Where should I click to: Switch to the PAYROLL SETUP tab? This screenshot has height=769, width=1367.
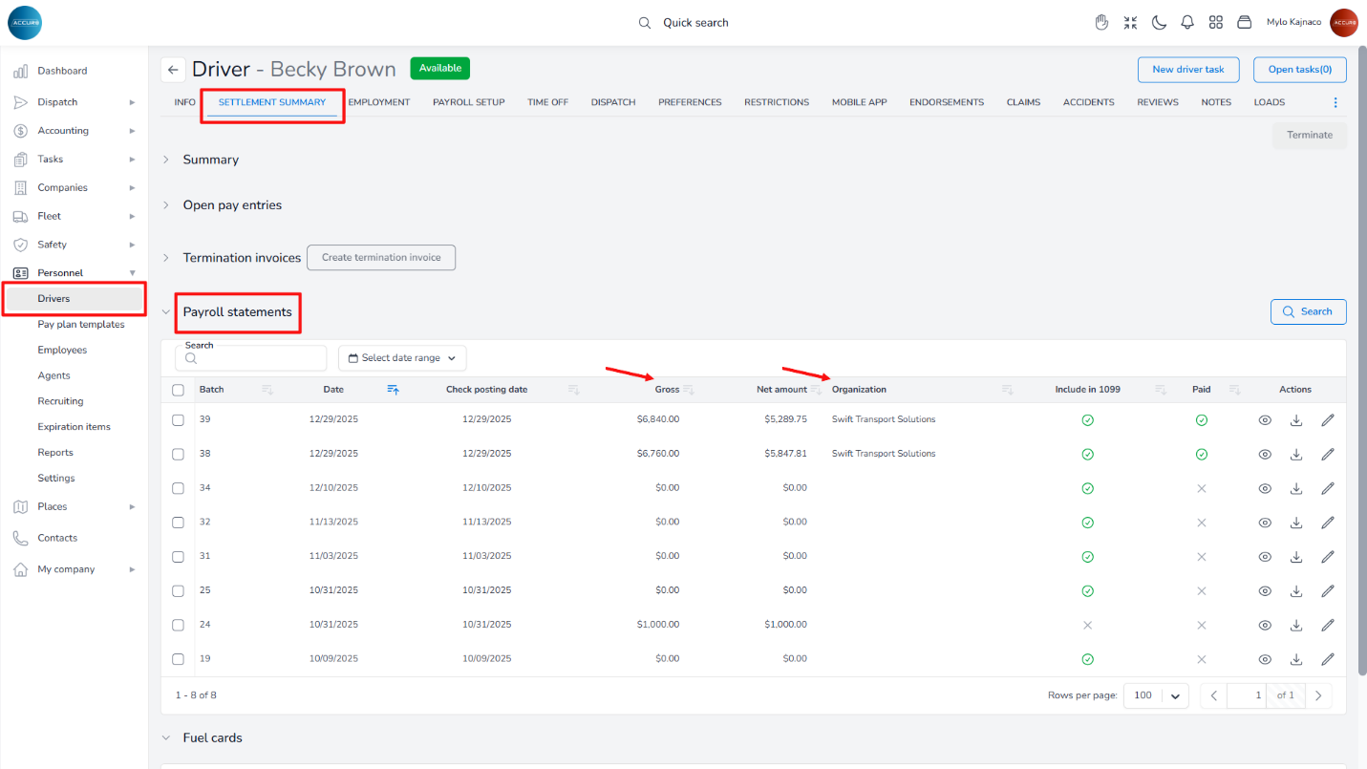[x=468, y=102]
